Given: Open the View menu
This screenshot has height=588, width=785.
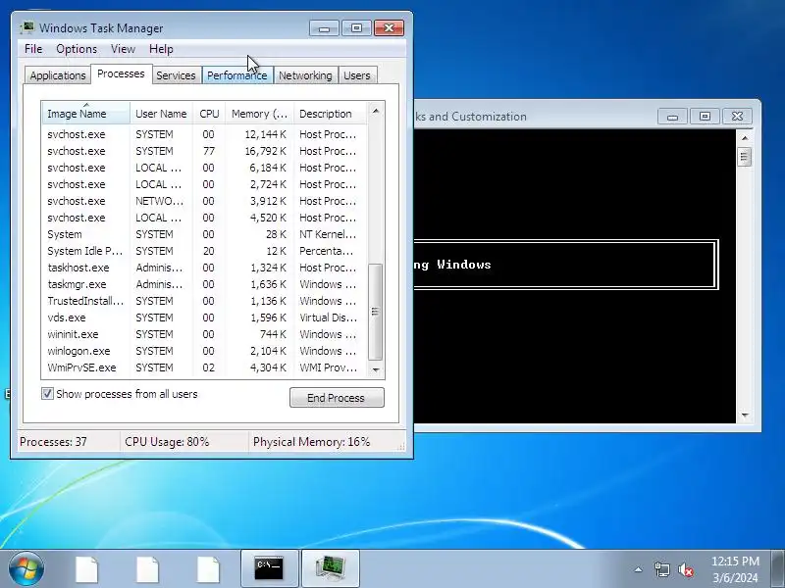Looking at the screenshot, I should 123,49.
